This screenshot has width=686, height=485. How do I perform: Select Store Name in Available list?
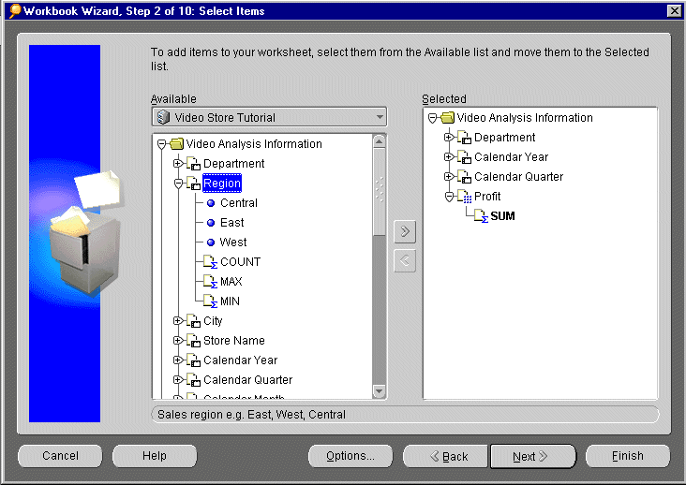tap(233, 341)
